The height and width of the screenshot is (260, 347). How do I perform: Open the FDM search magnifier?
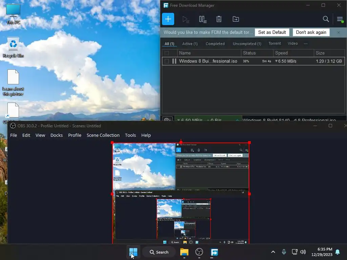(x=326, y=19)
